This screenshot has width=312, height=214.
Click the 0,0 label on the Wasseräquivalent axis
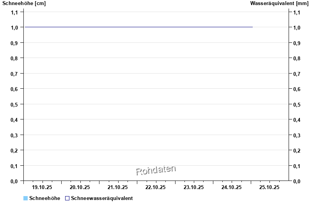[x=297, y=181]
